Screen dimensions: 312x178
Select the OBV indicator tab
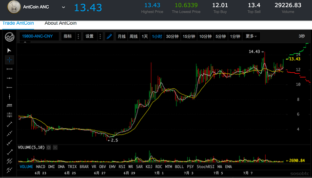(102, 167)
